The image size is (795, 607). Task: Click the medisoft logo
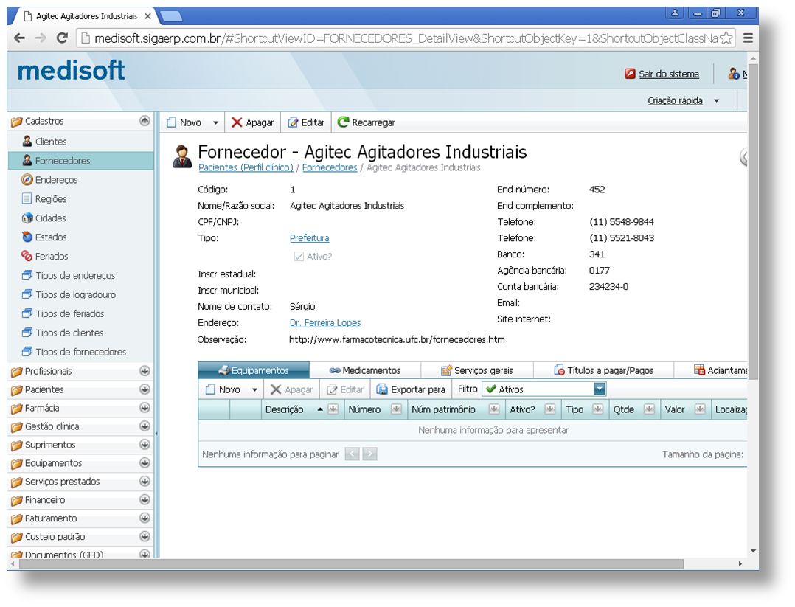tap(72, 71)
